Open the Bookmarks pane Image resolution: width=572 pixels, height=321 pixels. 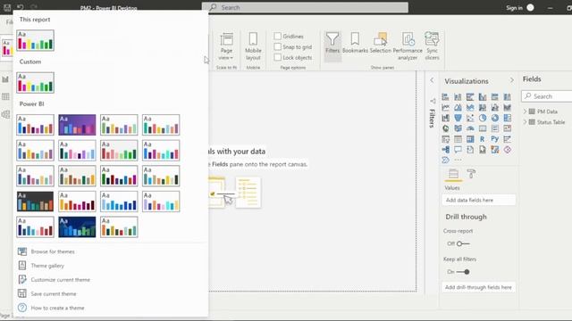(x=355, y=44)
